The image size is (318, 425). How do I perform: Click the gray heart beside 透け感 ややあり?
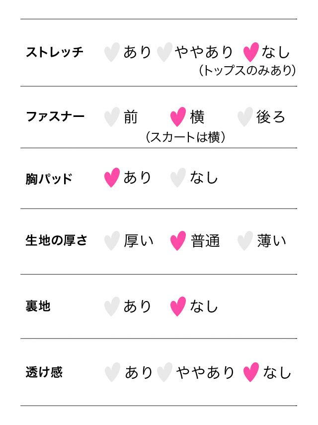click(164, 372)
